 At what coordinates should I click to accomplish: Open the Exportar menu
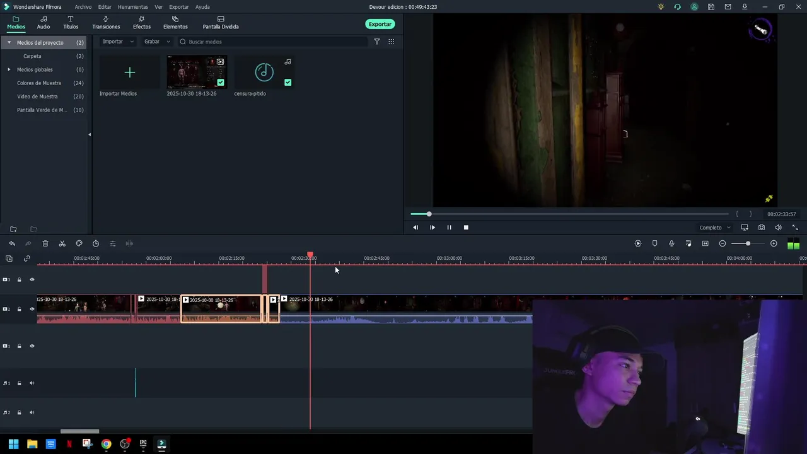(179, 7)
